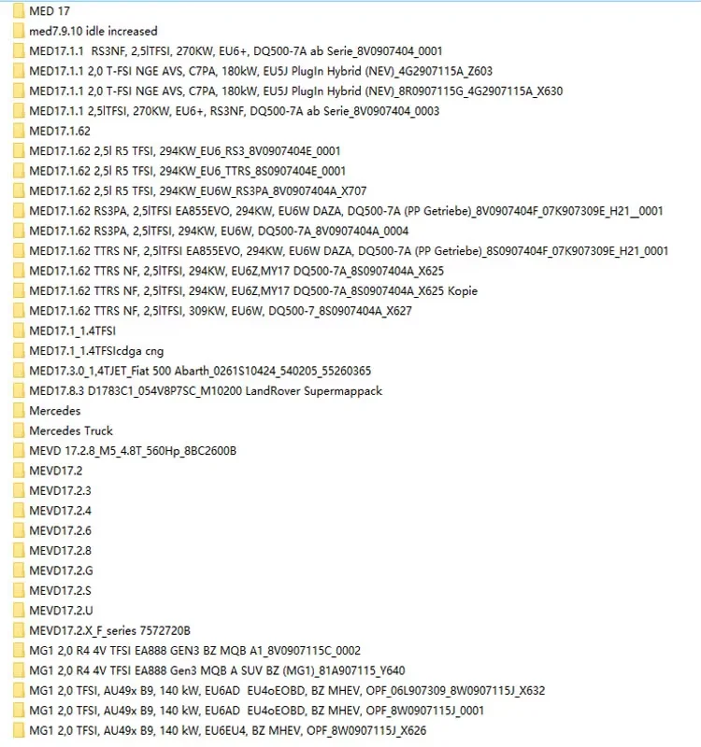Select MED17.8.3 LandRover Supermappack folder

206,390
